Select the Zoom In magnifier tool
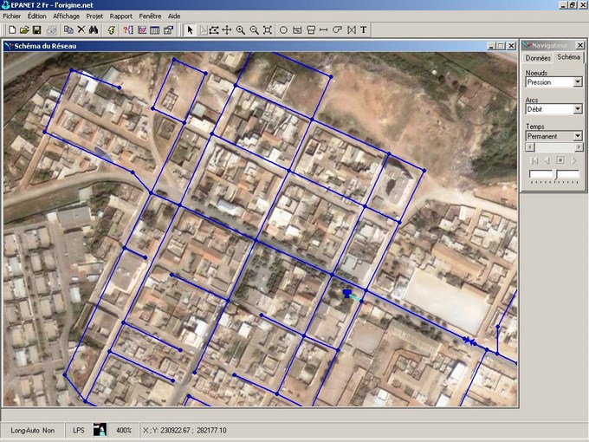This screenshot has width=589, height=442. tap(241, 29)
